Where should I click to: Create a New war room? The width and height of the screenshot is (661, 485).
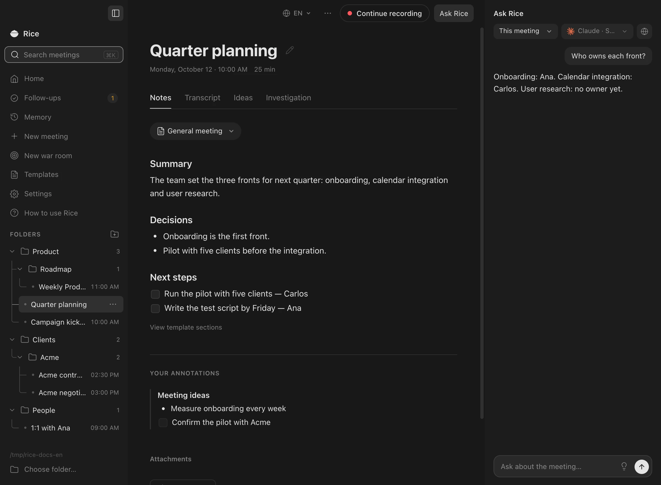[64, 156]
